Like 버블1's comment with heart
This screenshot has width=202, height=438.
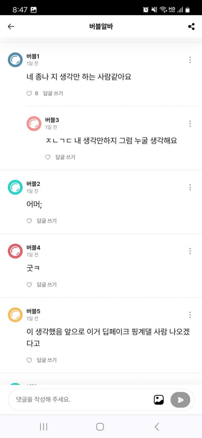[x=29, y=94]
